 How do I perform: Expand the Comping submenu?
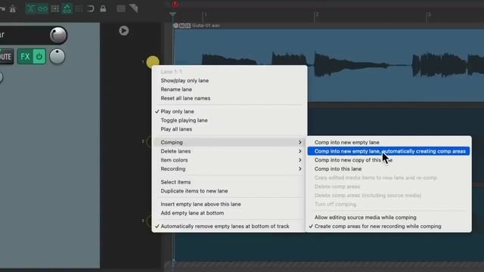pos(229,142)
